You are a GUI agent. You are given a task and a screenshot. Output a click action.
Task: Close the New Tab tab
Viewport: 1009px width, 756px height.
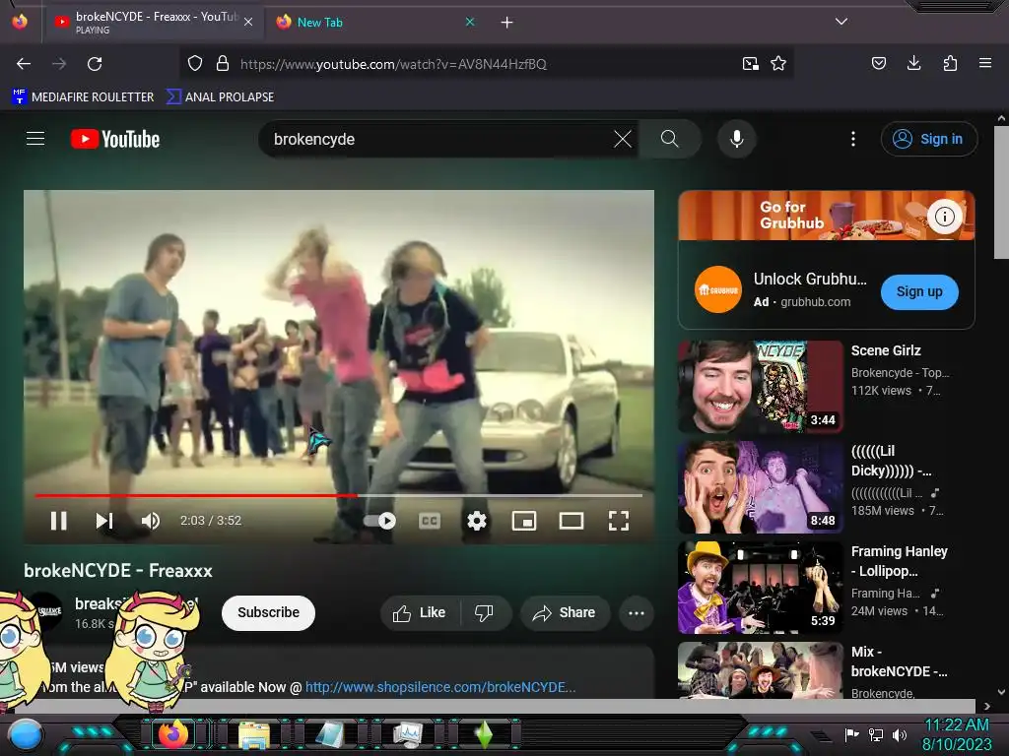coord(470,23)
